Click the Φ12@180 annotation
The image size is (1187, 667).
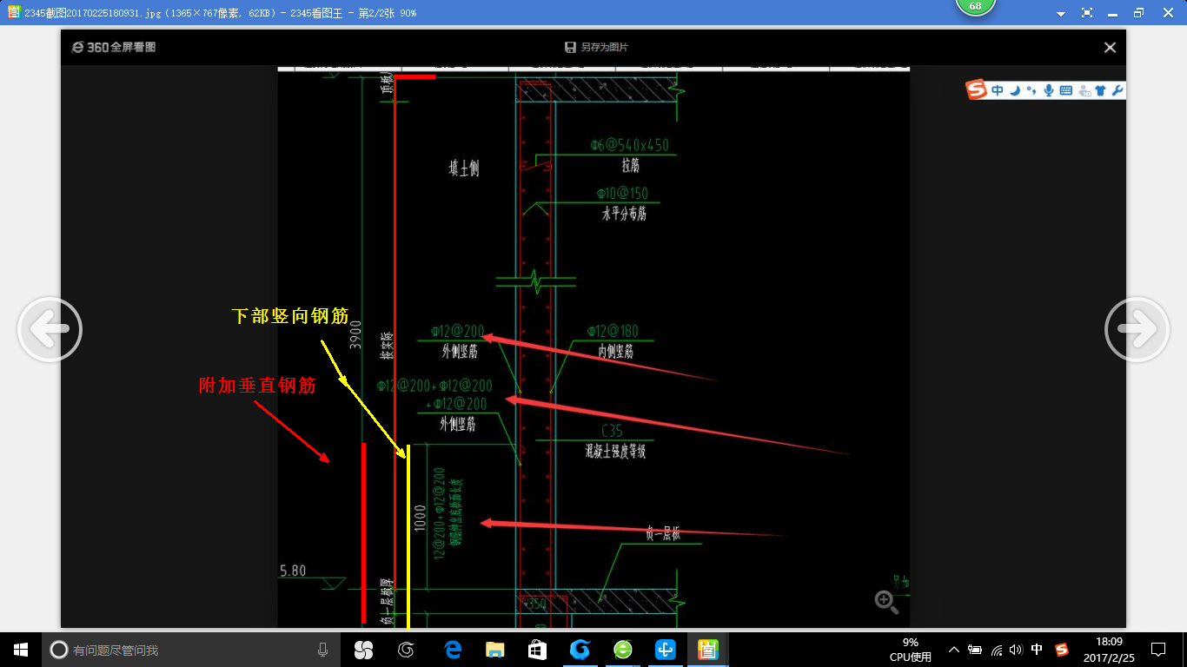pos(613,331)
